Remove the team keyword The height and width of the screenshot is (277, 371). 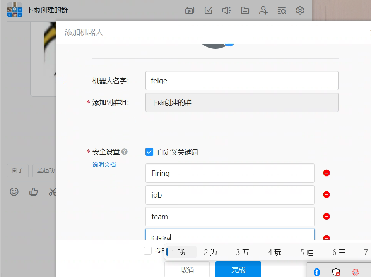(x=327, y=216)
